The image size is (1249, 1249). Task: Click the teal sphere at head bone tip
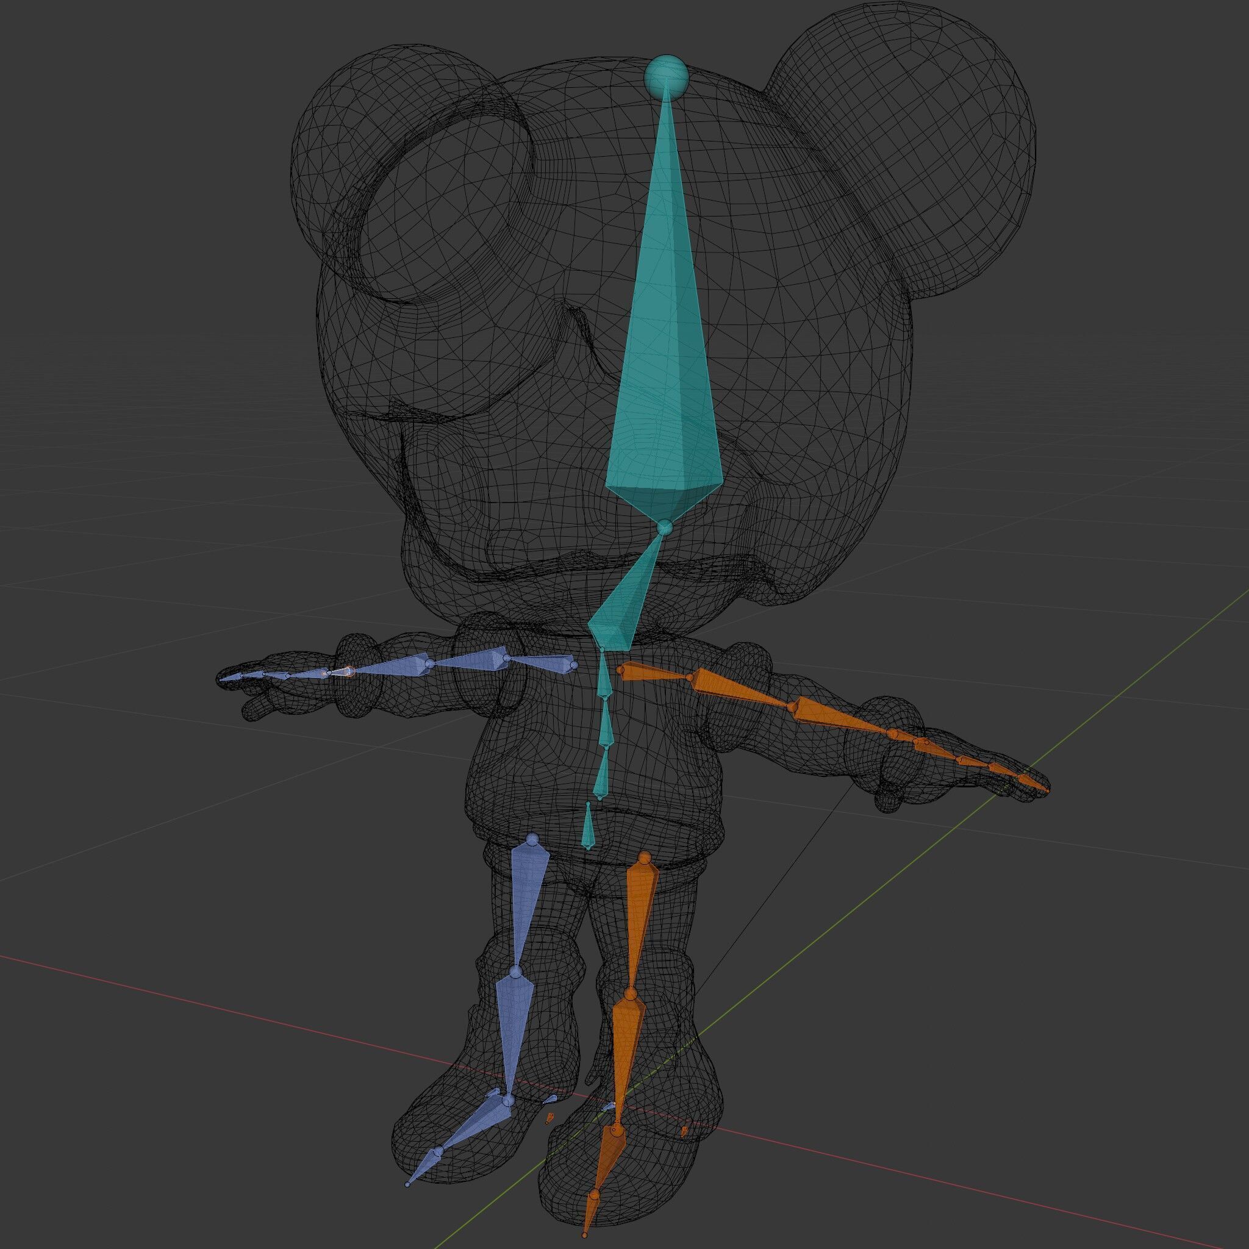tap(666, 77)
